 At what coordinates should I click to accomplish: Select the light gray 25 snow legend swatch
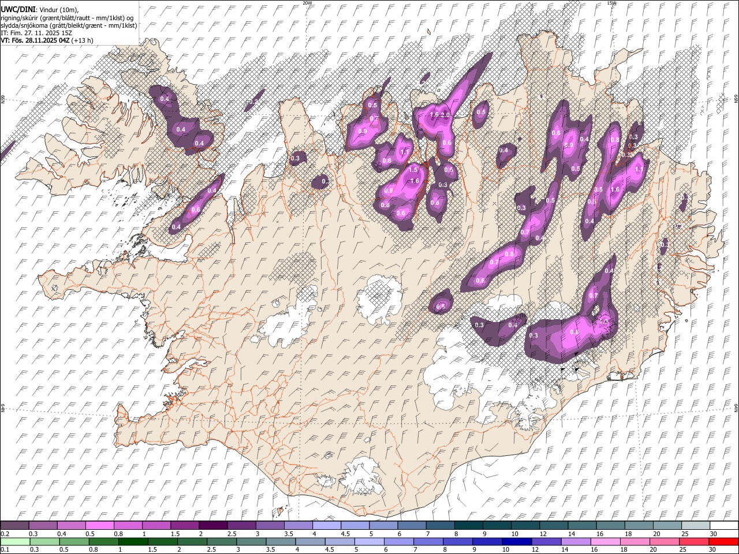tap(696, 526)
